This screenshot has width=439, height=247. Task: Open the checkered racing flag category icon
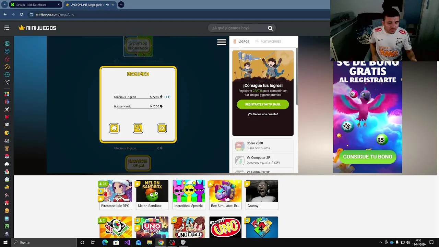point(7,125)
